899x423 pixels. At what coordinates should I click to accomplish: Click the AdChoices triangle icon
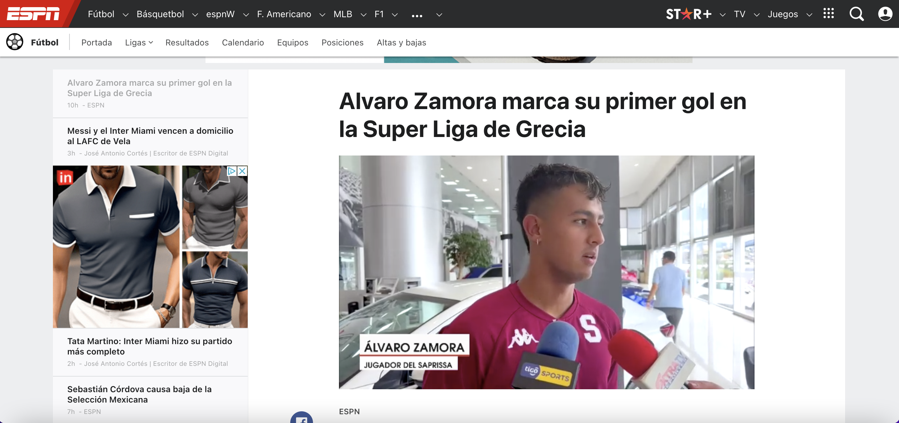click(231, 171)
